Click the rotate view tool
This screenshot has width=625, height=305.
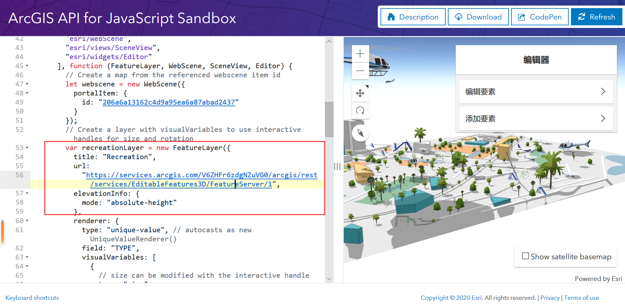(360, 110)
